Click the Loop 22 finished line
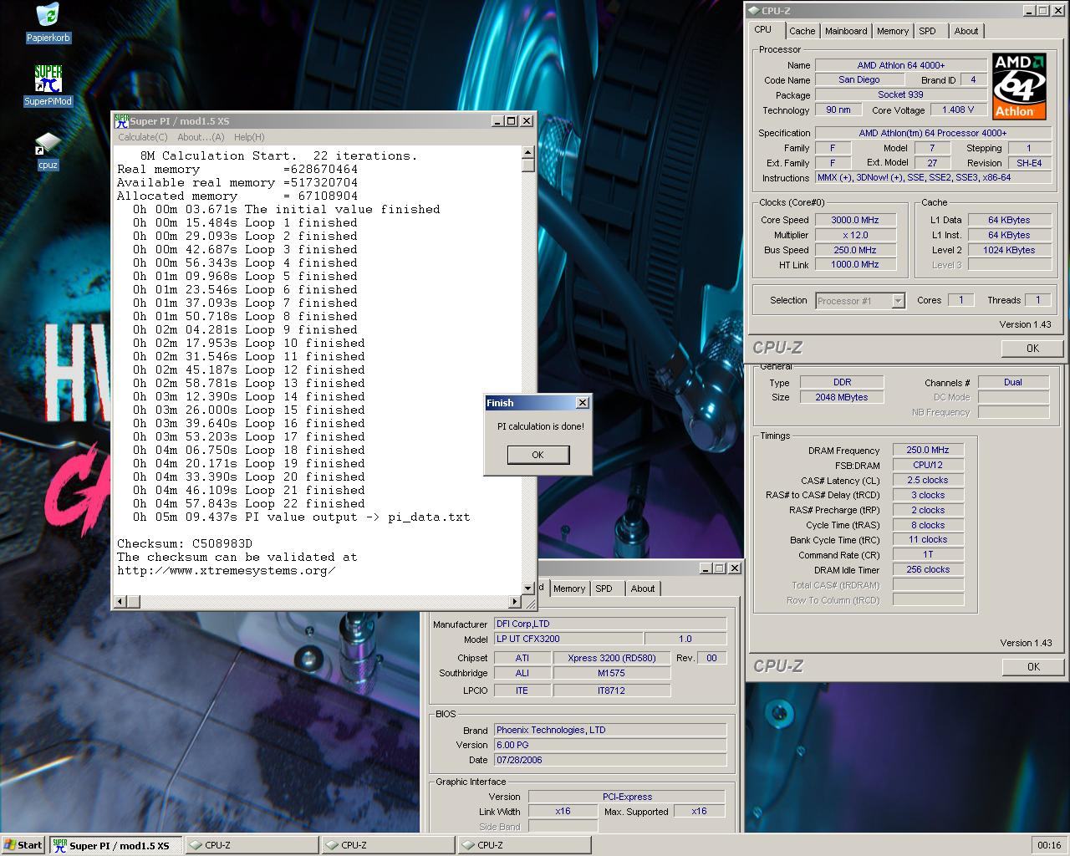Image resolution: width=1070 pixels, height=856 pixels. tap(249, 503)
